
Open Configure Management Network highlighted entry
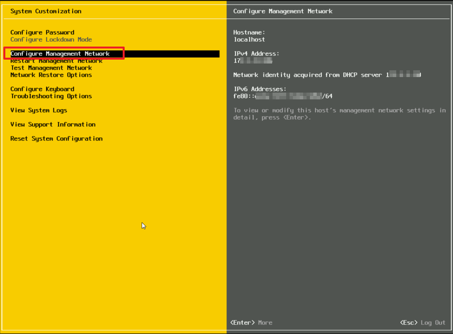(x=115, y=54)
